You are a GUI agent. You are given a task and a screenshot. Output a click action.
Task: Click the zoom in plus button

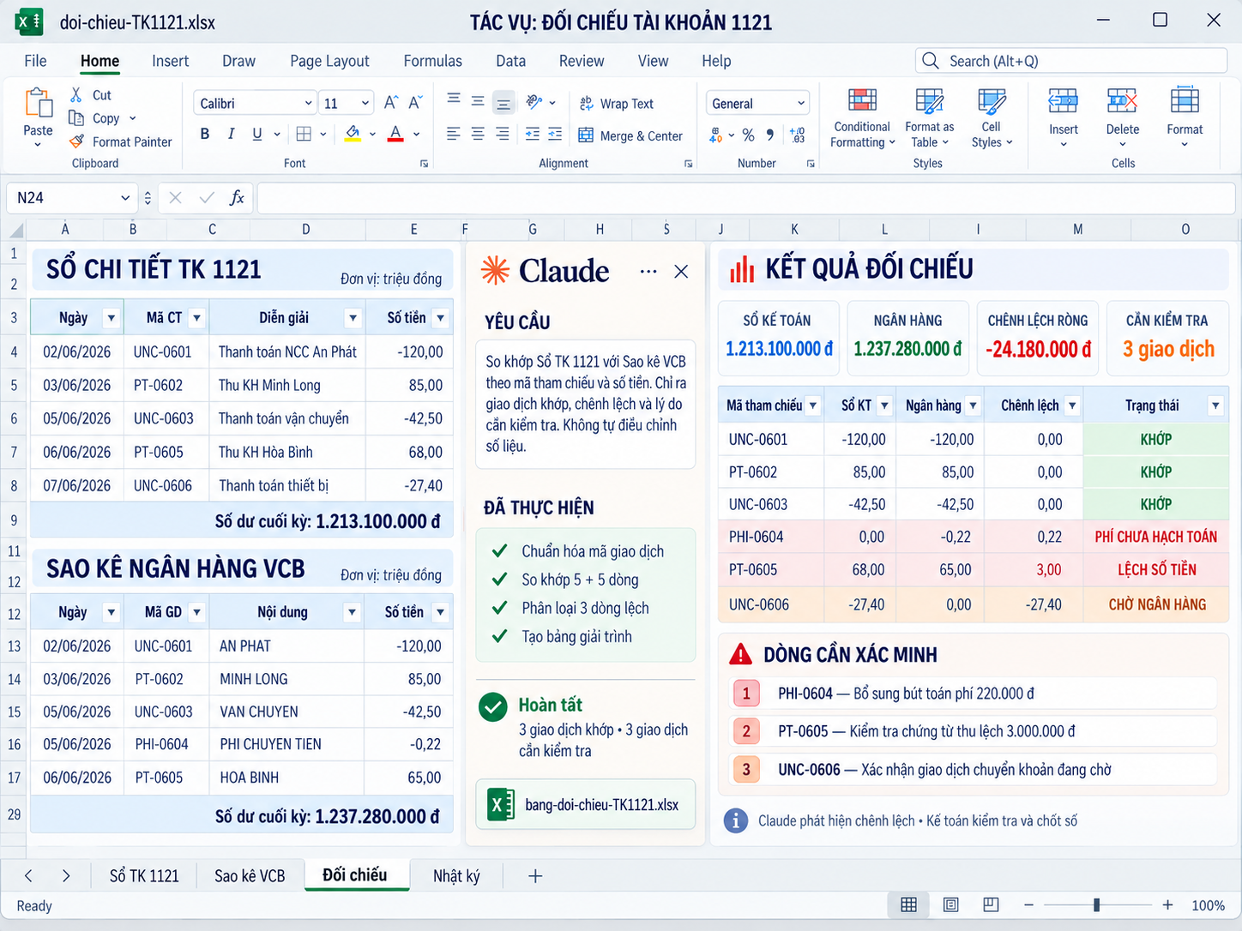tap(1167, 905)
